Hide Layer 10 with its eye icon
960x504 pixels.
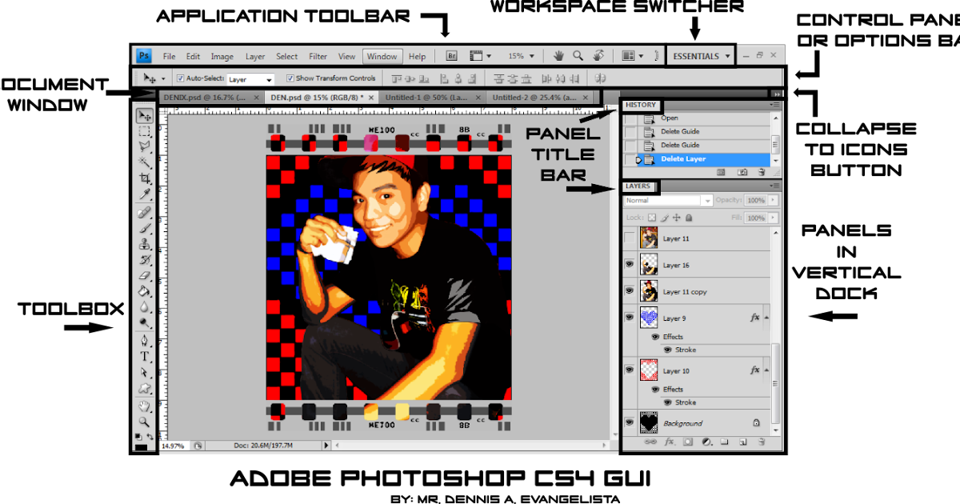click(630, 370)
